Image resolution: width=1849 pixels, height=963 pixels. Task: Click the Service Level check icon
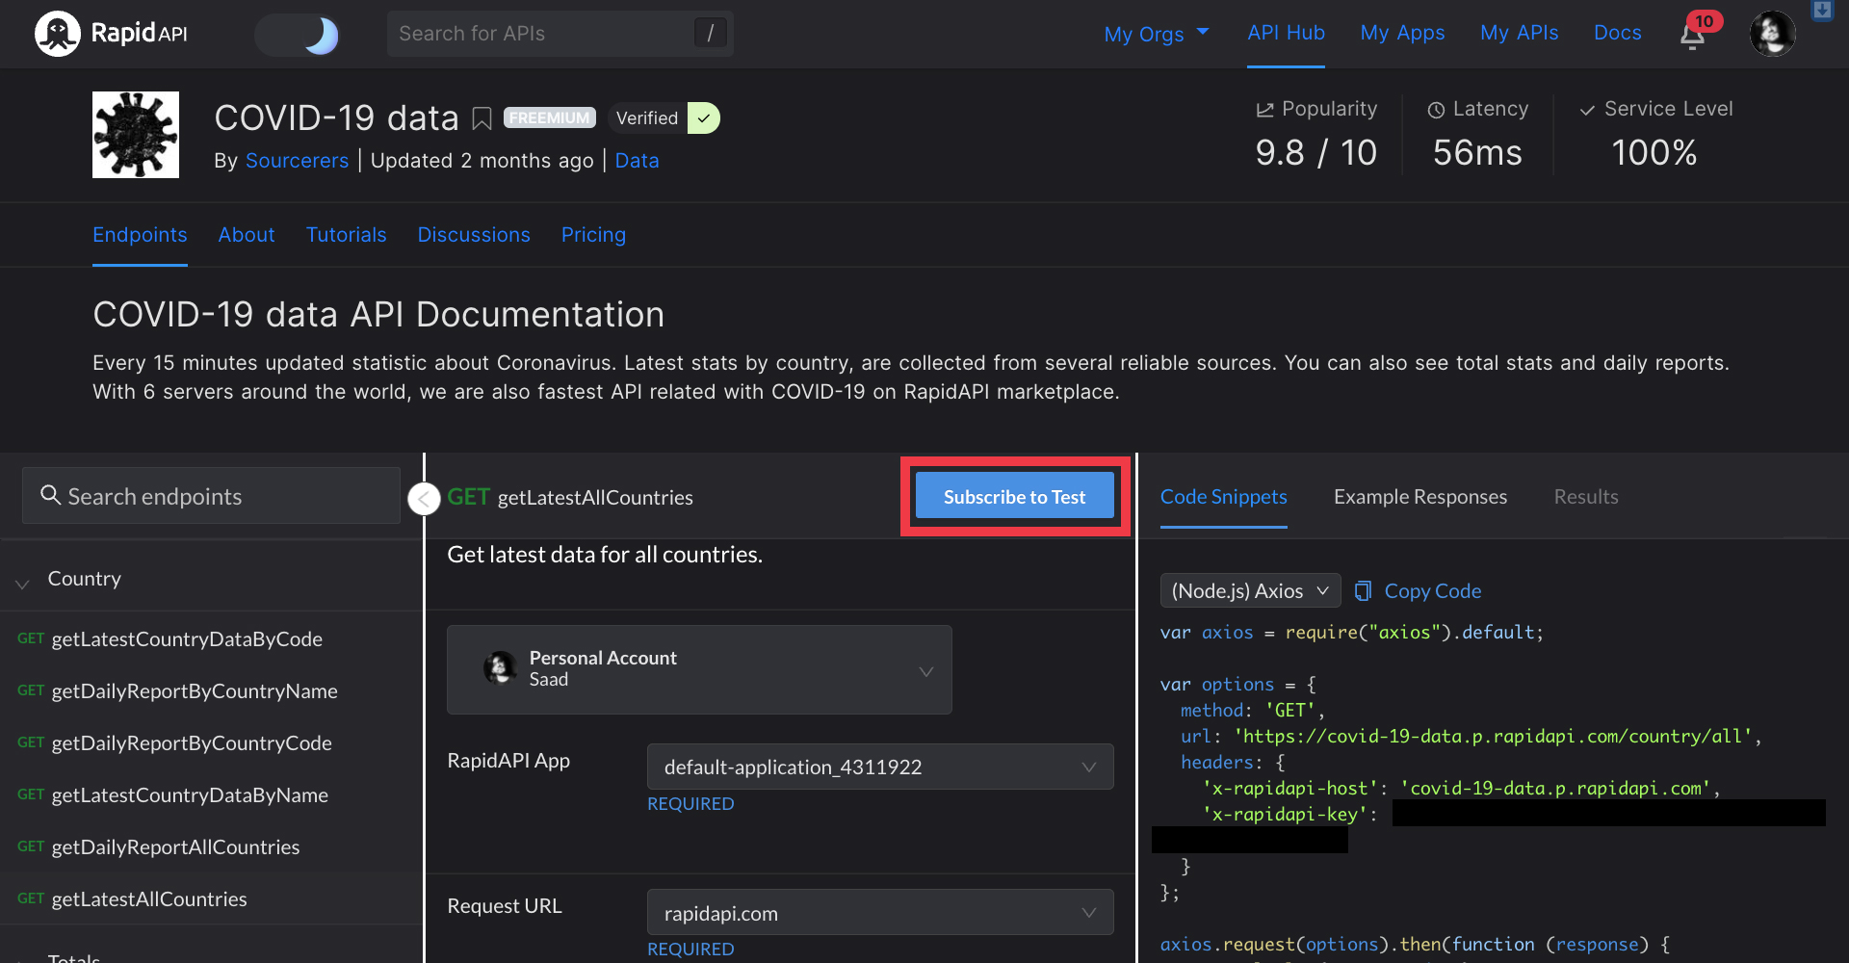(x=1587, y=110)
